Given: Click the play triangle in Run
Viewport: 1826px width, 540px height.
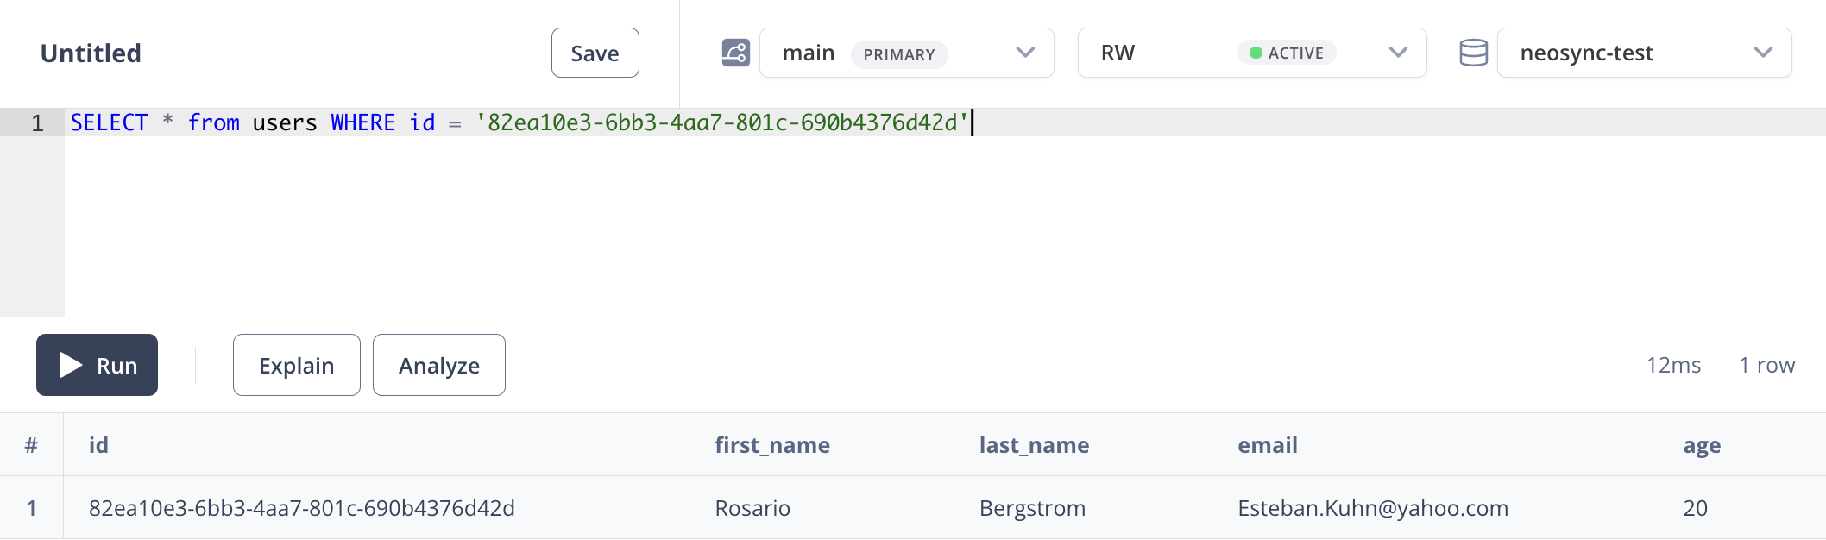Looking at the screenshot, I should [71, 365].
